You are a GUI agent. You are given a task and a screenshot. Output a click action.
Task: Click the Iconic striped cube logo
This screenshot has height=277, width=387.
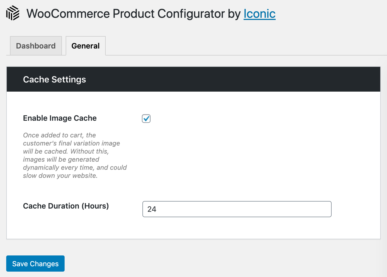point(13,13)
